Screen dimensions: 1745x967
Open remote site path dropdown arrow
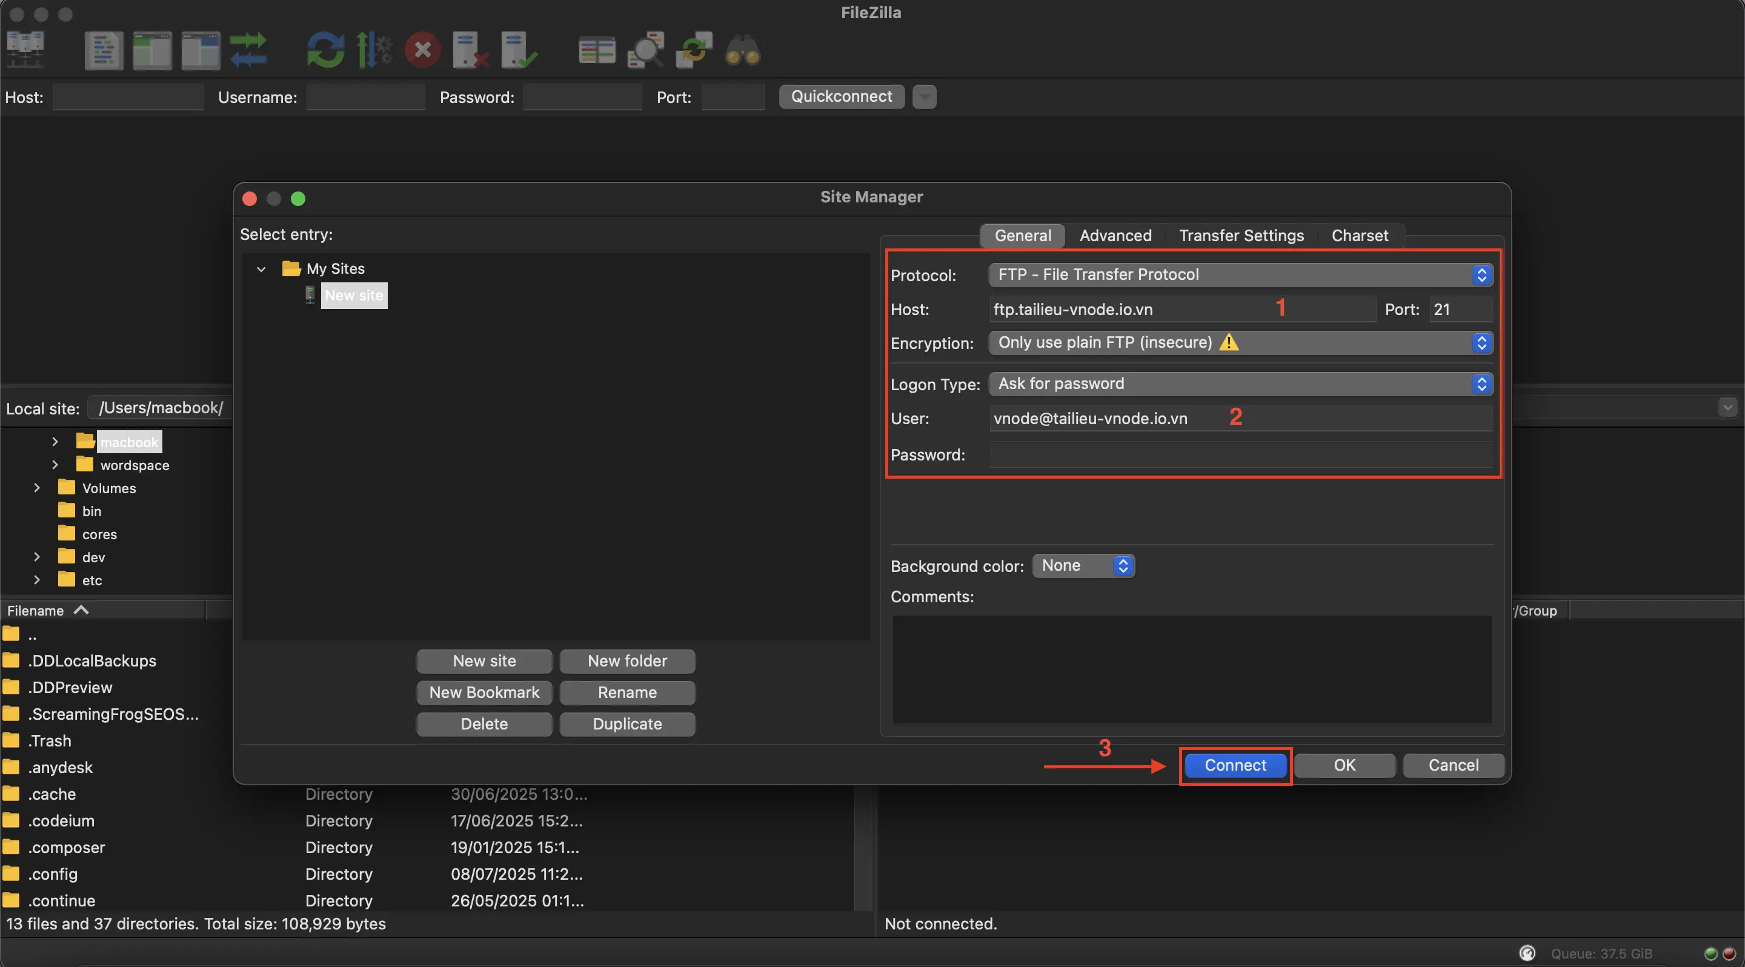(x=1727, y=408)
